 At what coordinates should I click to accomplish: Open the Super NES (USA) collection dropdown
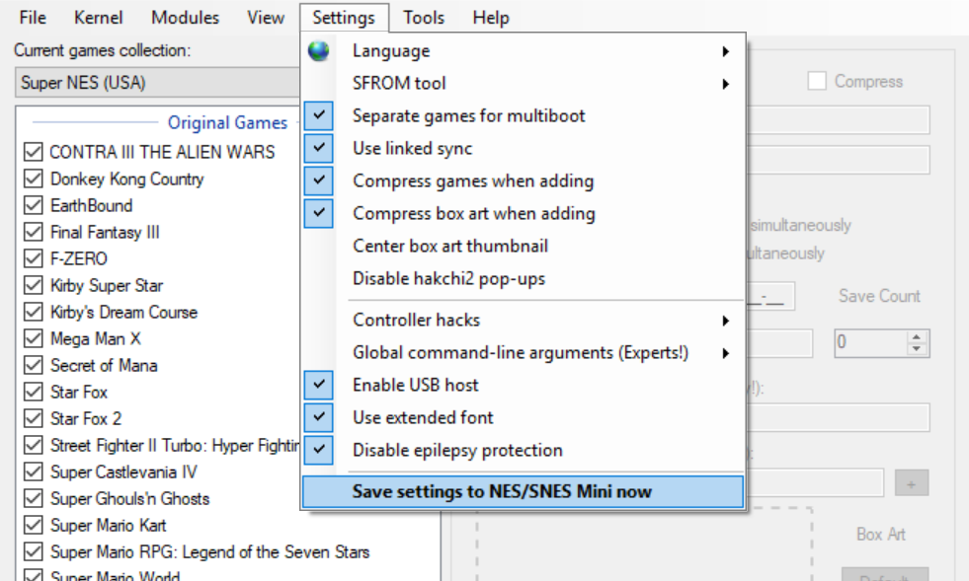click(x=158, y=83)
